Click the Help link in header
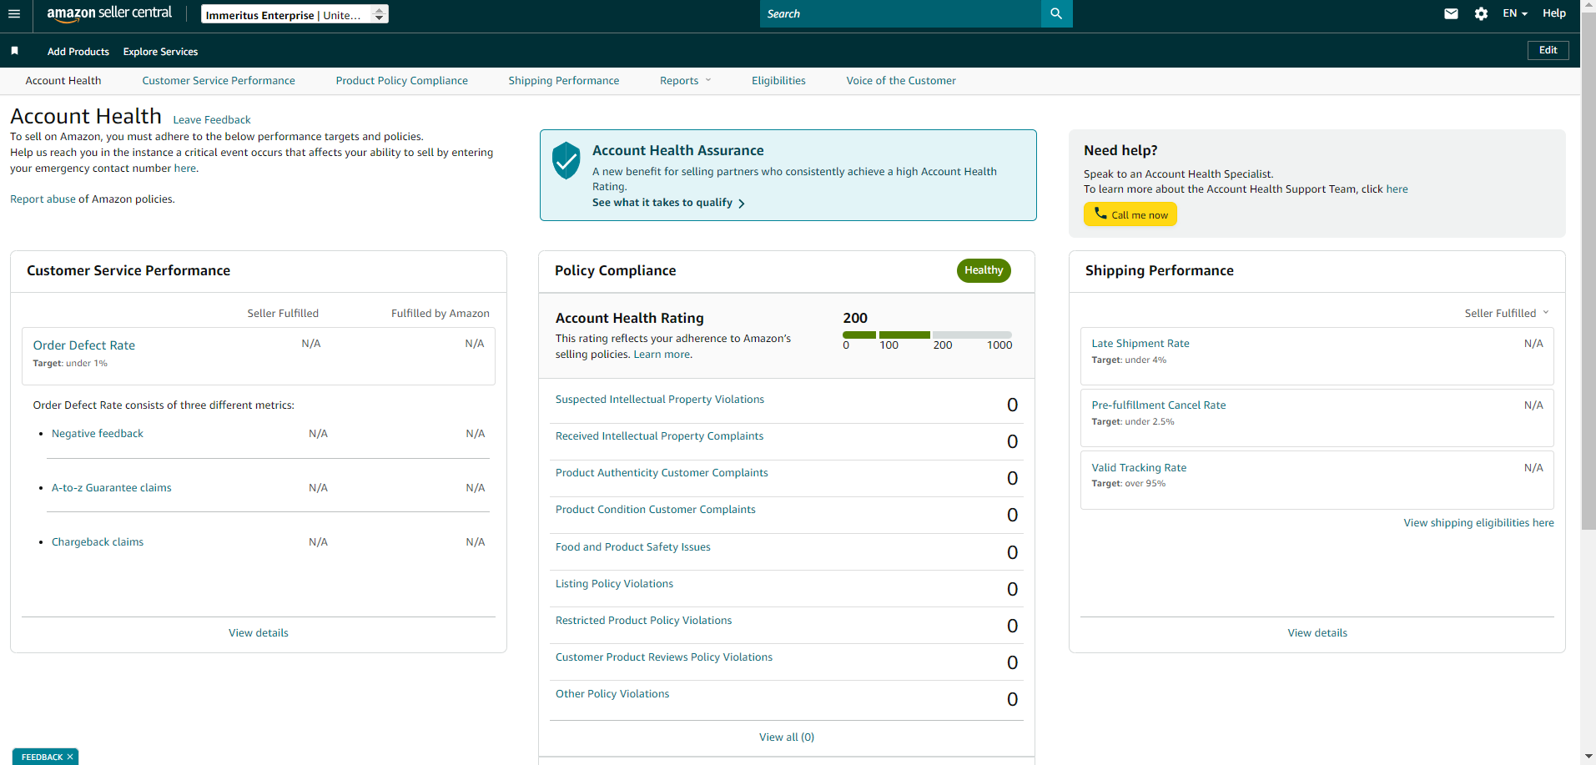1596x765 pixels. coord(1553,13)
